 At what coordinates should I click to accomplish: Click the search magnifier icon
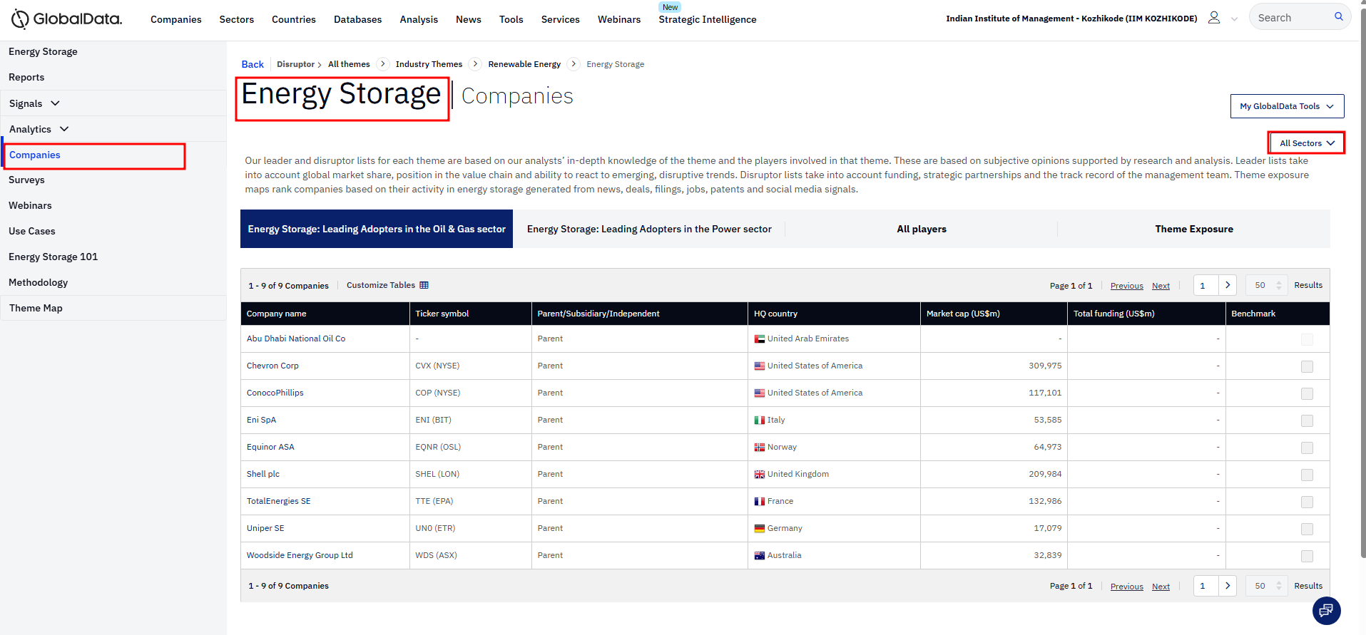[1338, 17]
